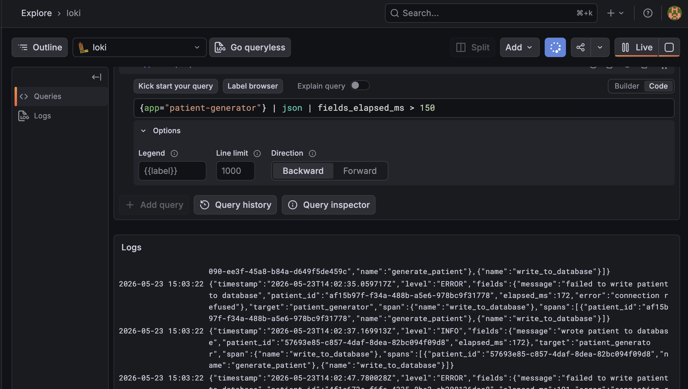Click the Line limit 1000 field
This screenshot has height=389, width=688.
[235, 171]
